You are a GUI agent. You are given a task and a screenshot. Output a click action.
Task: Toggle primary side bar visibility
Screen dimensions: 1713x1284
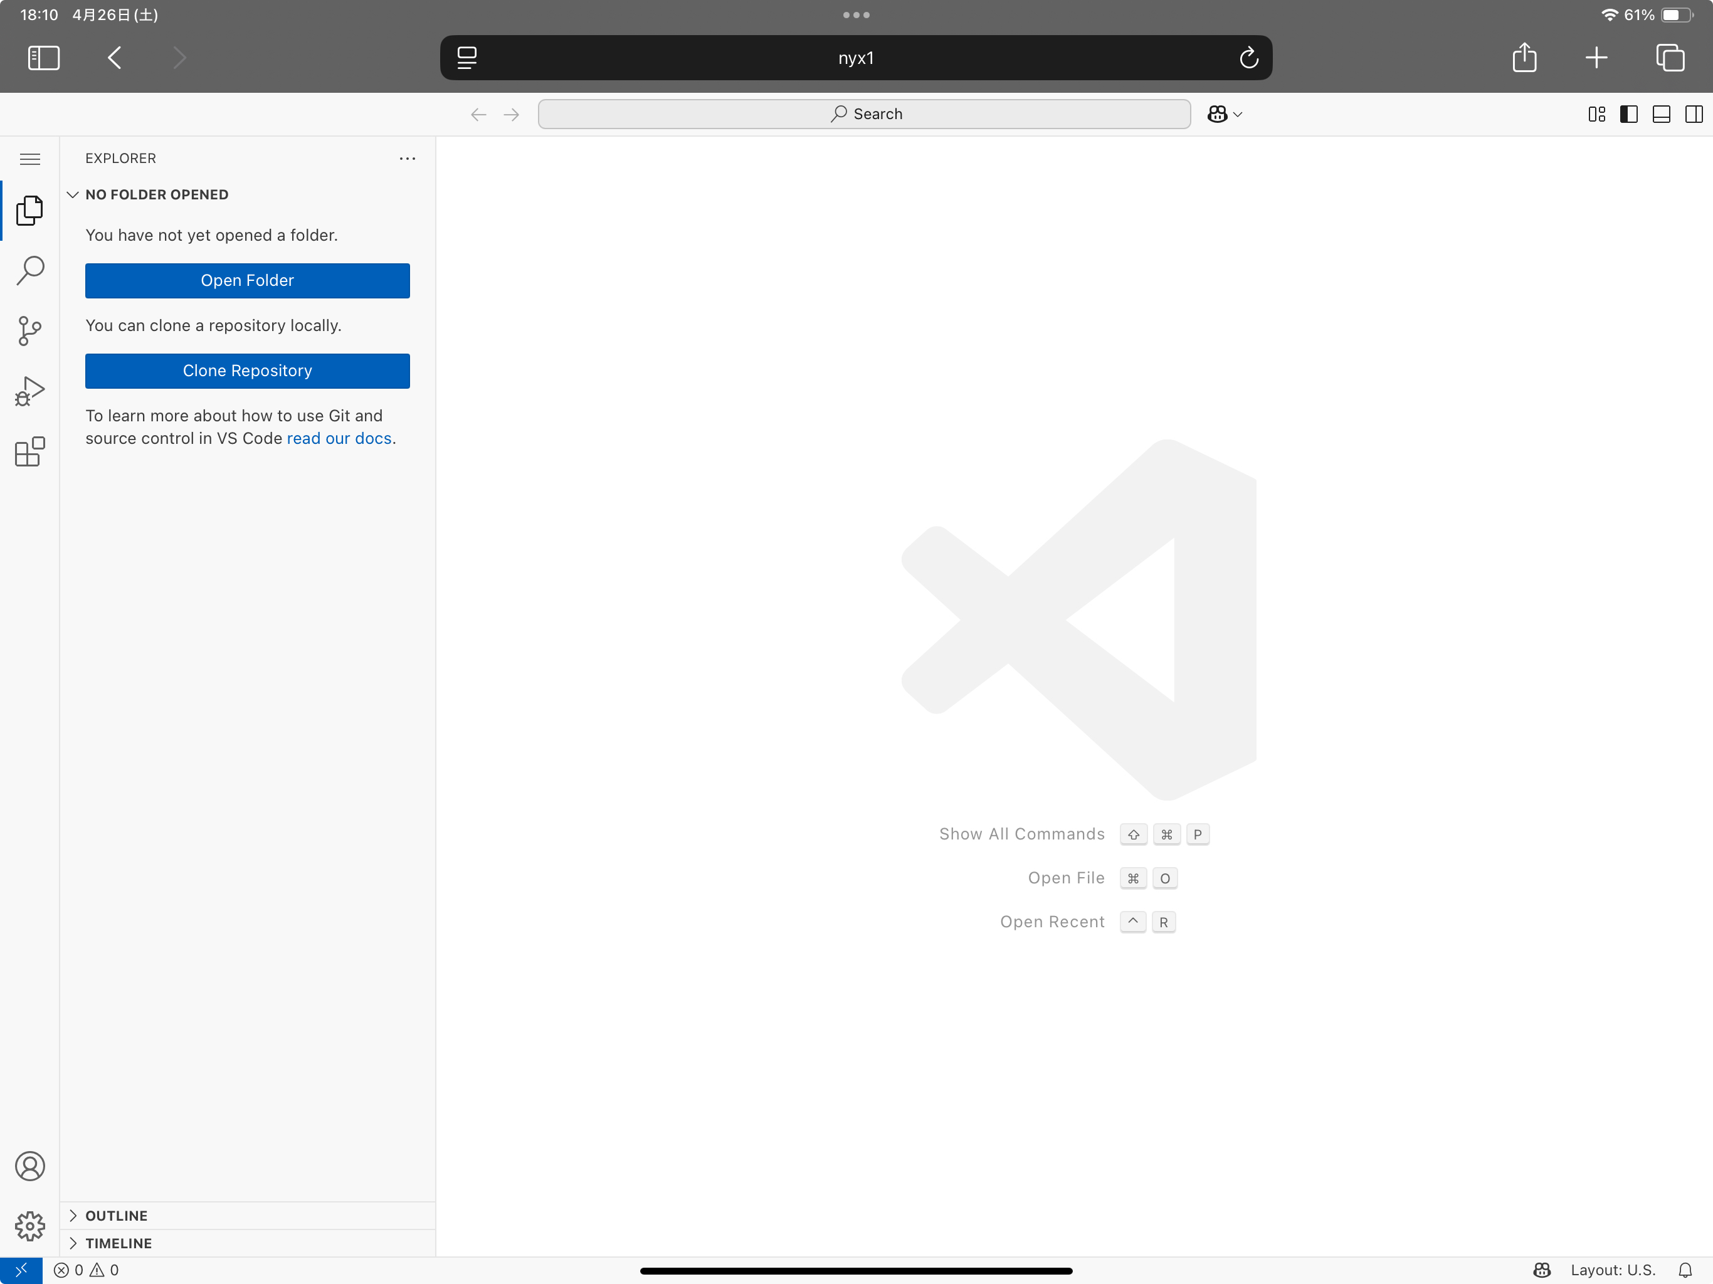click(1628, 115)
